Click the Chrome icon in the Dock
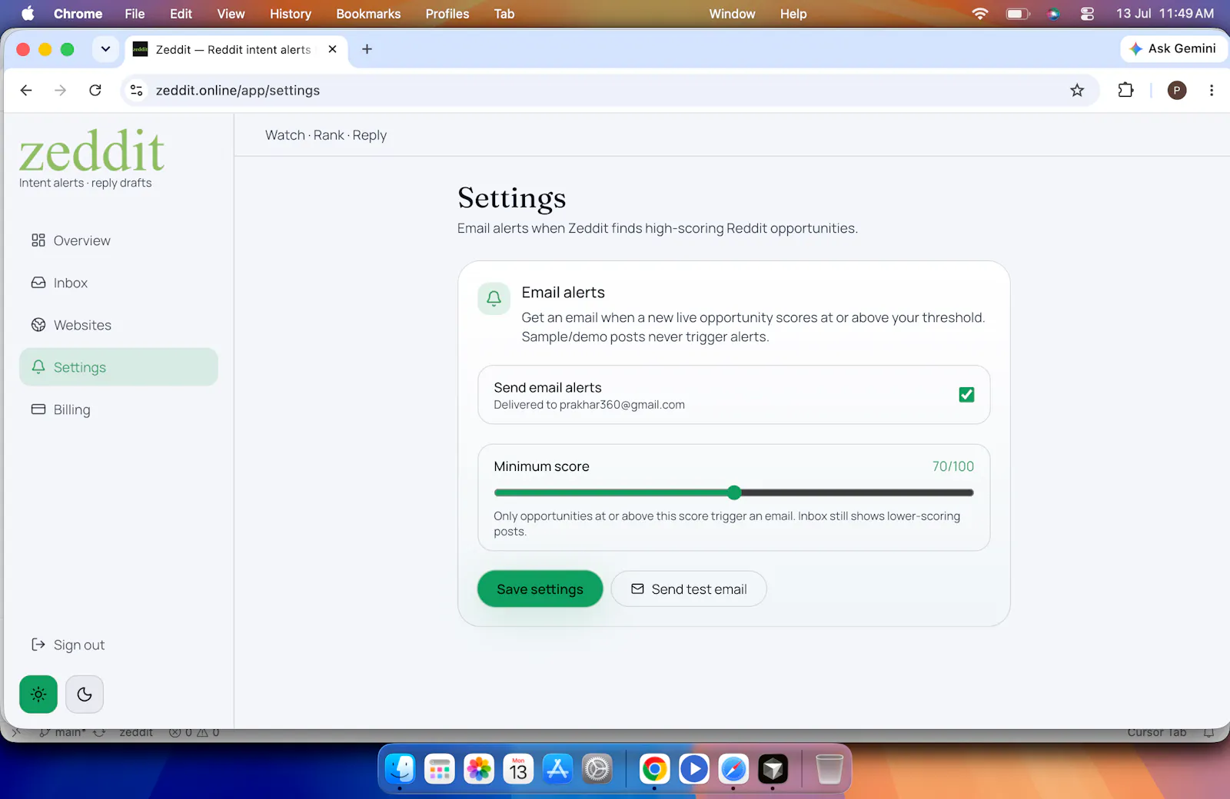Image resolution: width=1230 pixels, height=799 pixels. pyautogui.click(x=654, y=769)
